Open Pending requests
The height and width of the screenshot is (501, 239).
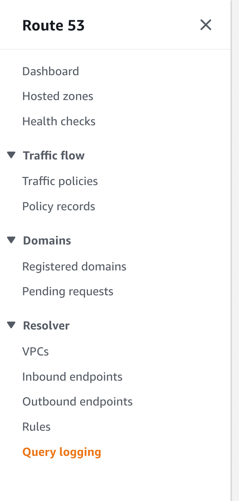(68, 291)
